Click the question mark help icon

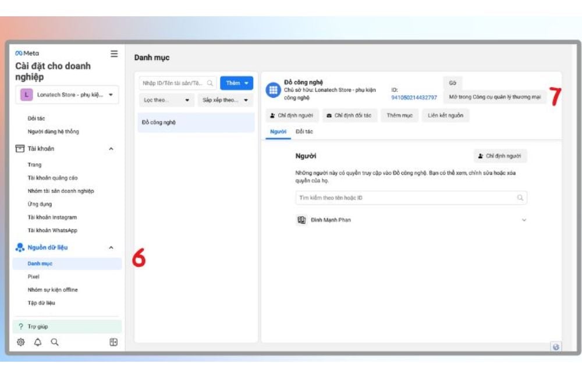[x=21, y=326]
